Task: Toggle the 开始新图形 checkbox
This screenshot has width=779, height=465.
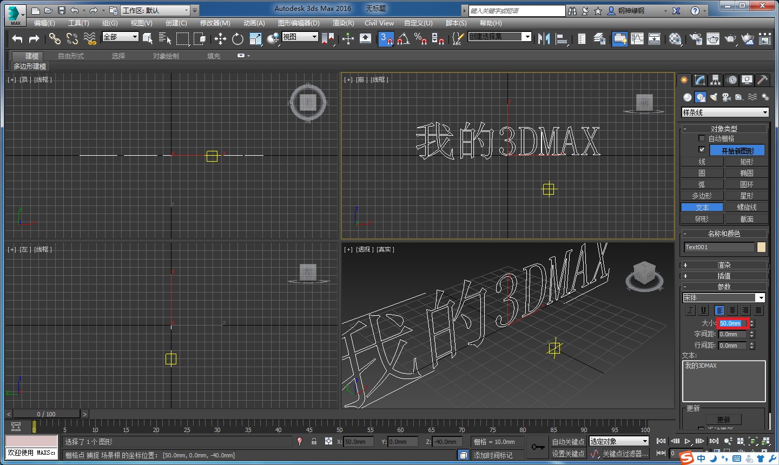Action: click(702, 150)
